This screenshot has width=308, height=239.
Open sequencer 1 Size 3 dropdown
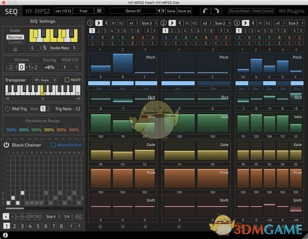(148, 23)
